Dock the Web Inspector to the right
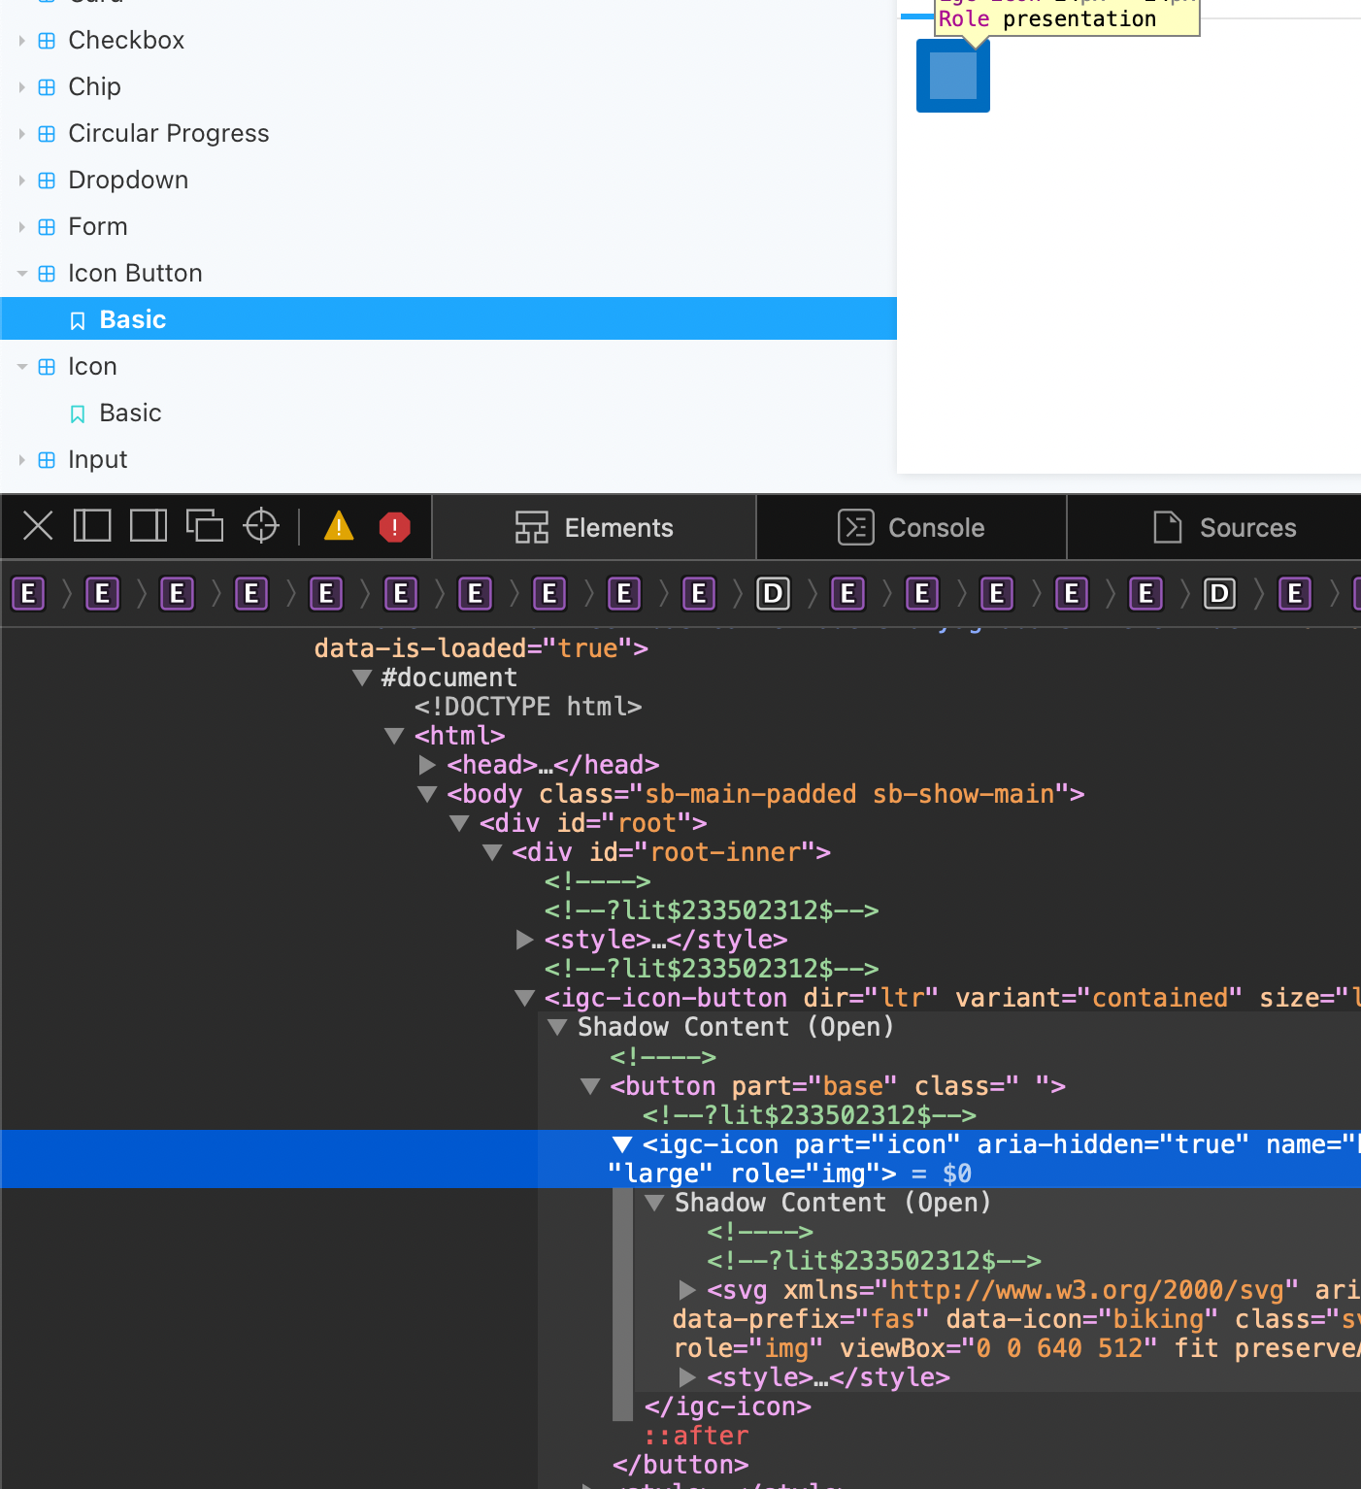The width and height of the screenshot is (1361, 1489). [148, 526]
